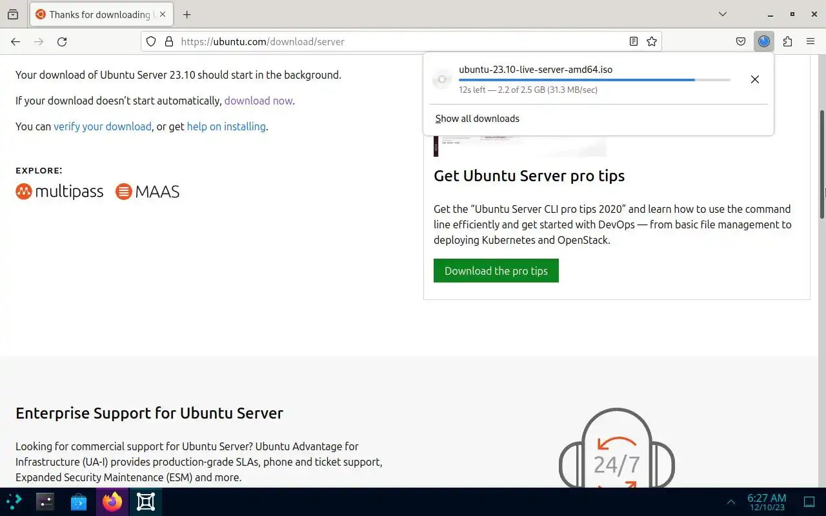
Task: Click the Firefox taskbar icon
Action: point(112,502)
